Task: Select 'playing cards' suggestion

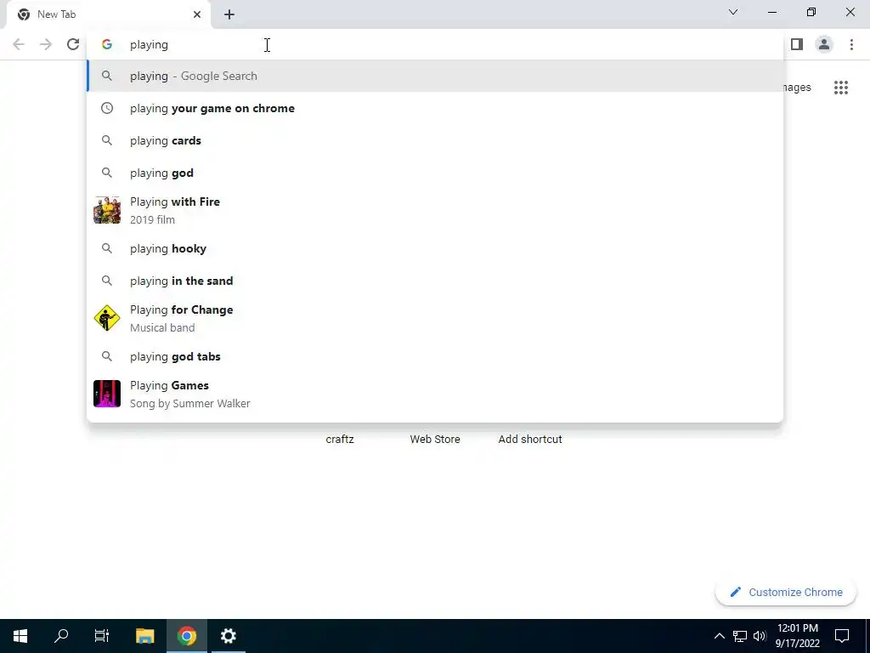Action: click(435, 140)
